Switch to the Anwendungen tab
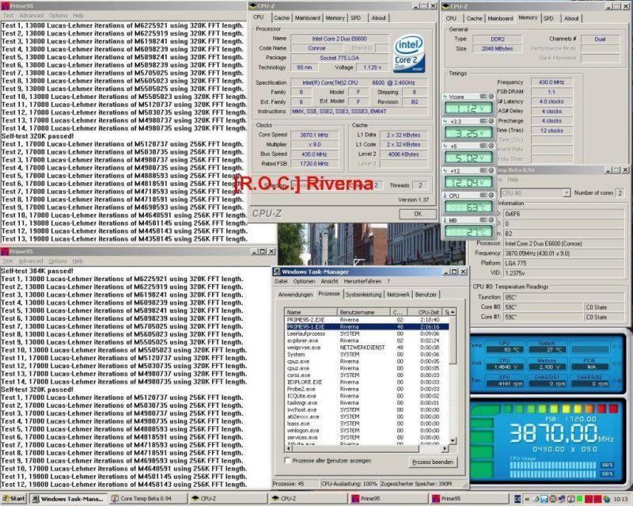This screenshot has width=633, height=506. [295, 295]
